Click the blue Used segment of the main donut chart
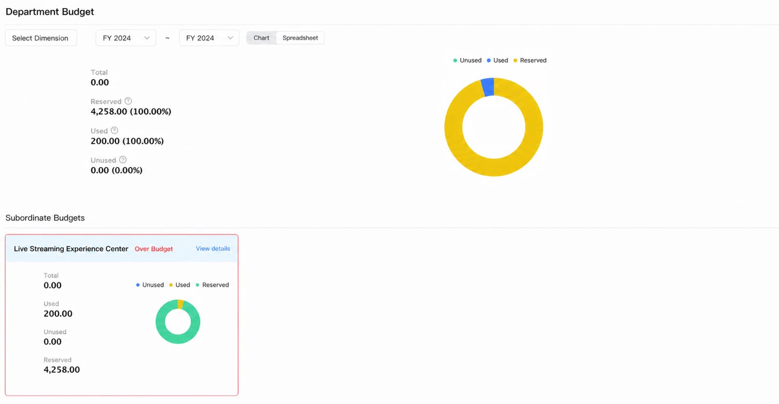Screen dimensions: 779x404 tap(488, 87)
